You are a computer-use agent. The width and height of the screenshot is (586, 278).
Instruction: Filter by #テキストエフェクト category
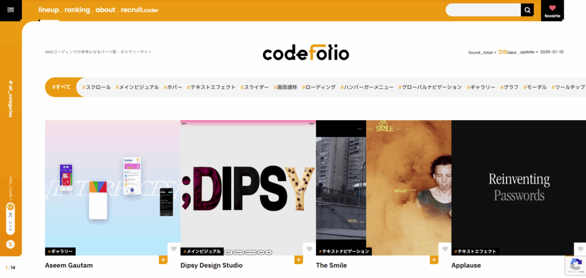click(211, 87)
